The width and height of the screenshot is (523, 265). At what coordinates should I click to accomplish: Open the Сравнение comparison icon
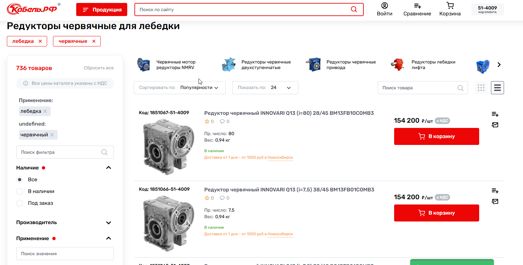pyautogui.click(x=417, y=6)
